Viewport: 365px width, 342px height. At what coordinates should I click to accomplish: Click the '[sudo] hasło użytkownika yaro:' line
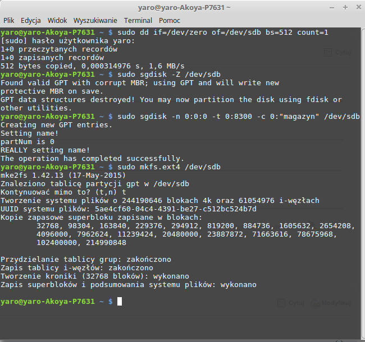point(68,41)
